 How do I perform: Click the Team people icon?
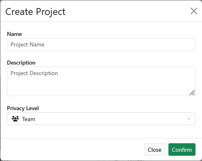[15, 119]
